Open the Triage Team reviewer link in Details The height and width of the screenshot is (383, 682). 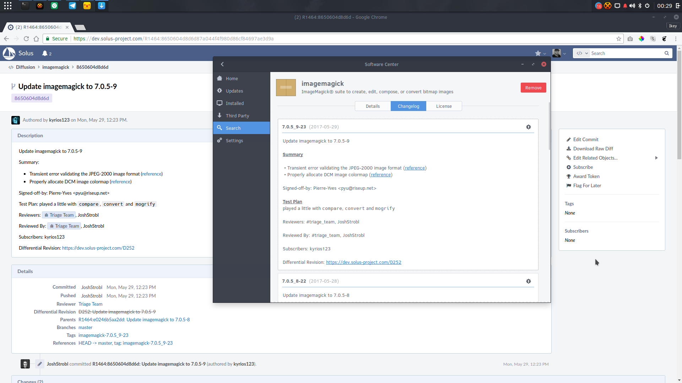click(91, 304)
